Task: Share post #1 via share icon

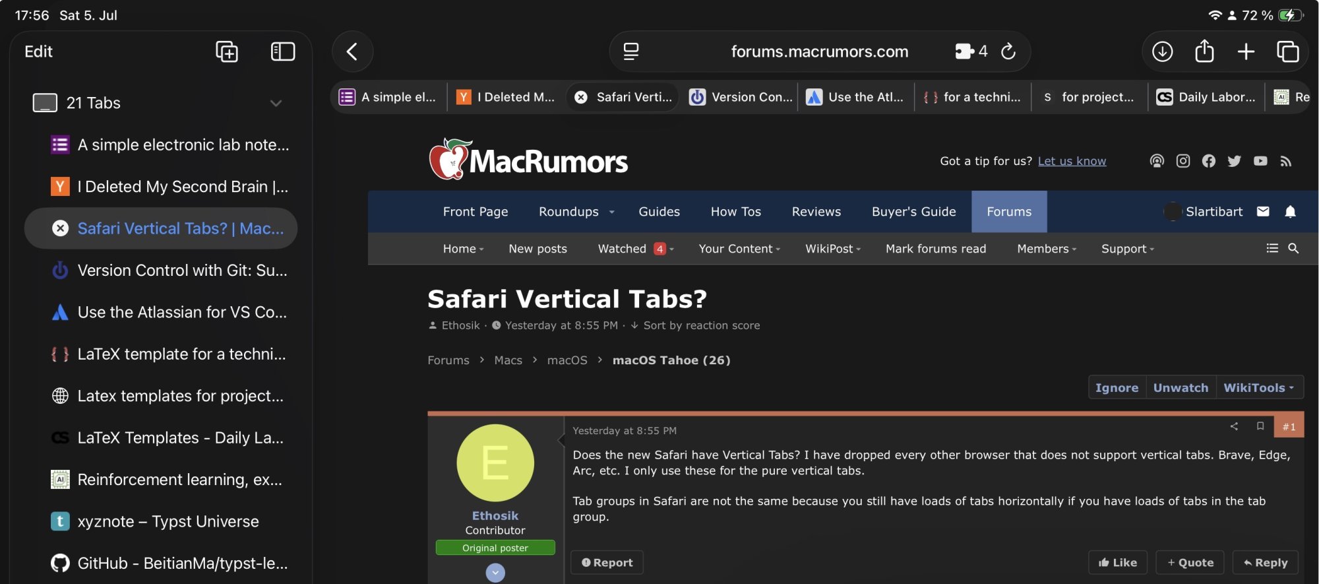Action: click(x=1234, y=426)
